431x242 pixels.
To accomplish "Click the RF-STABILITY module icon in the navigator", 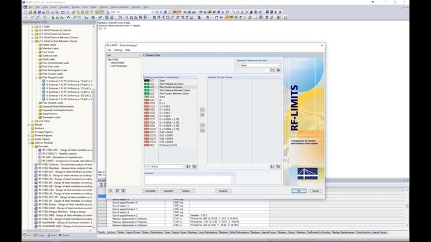I will point(40,154).
